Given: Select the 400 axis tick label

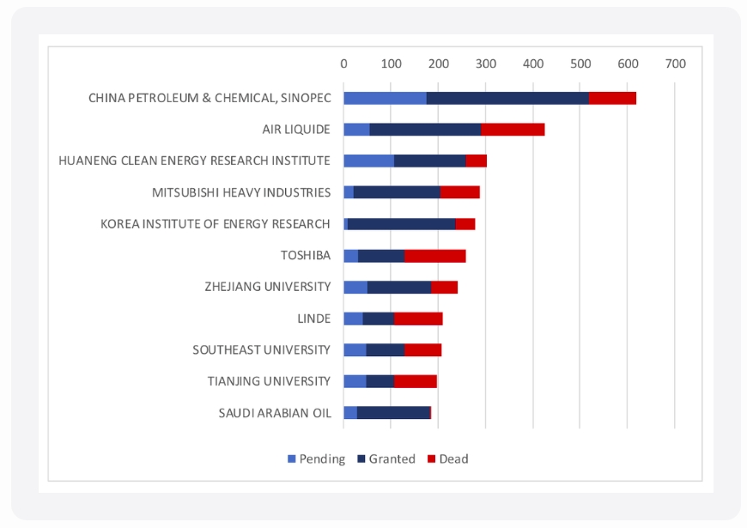Looking at the screenshot, I should (533, 64).
